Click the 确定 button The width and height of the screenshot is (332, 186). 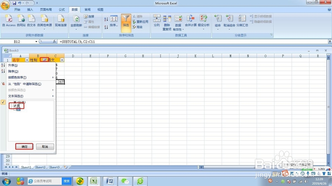click(x=24, y=147)
